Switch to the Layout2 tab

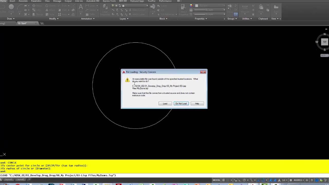20,179
